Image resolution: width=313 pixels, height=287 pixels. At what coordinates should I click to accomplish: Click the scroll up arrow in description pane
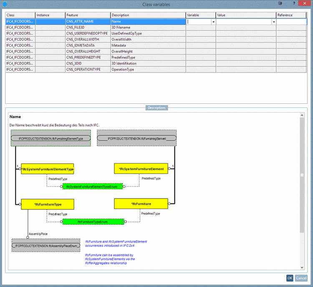pyautogui.click(x=302, y=116)
